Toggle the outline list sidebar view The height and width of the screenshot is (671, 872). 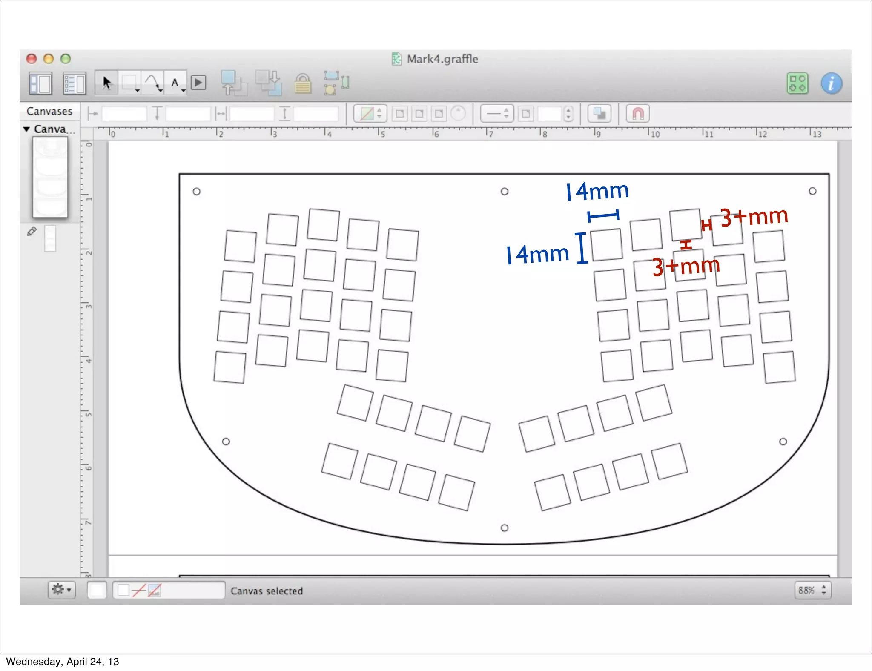(74, 83)
